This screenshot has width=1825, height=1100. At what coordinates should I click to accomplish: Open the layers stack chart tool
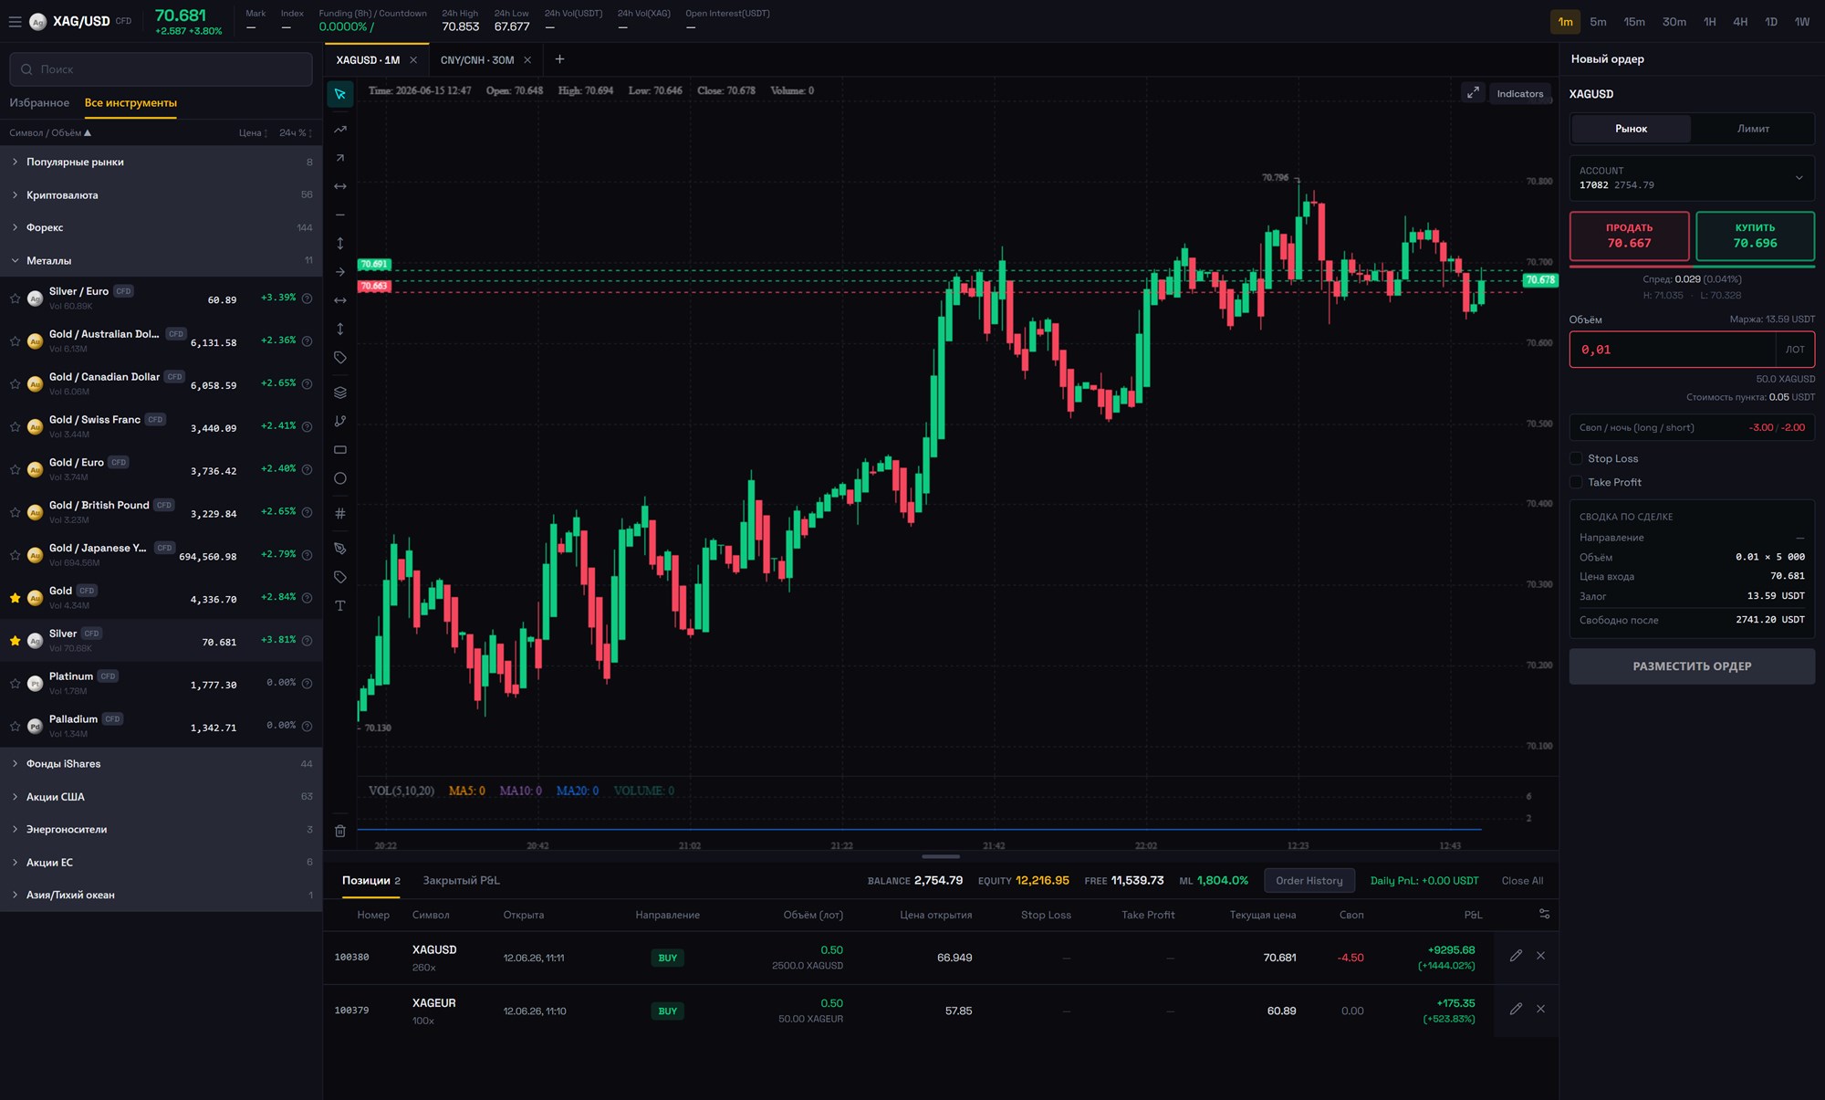pyautogui.click(x=340, y=393)
